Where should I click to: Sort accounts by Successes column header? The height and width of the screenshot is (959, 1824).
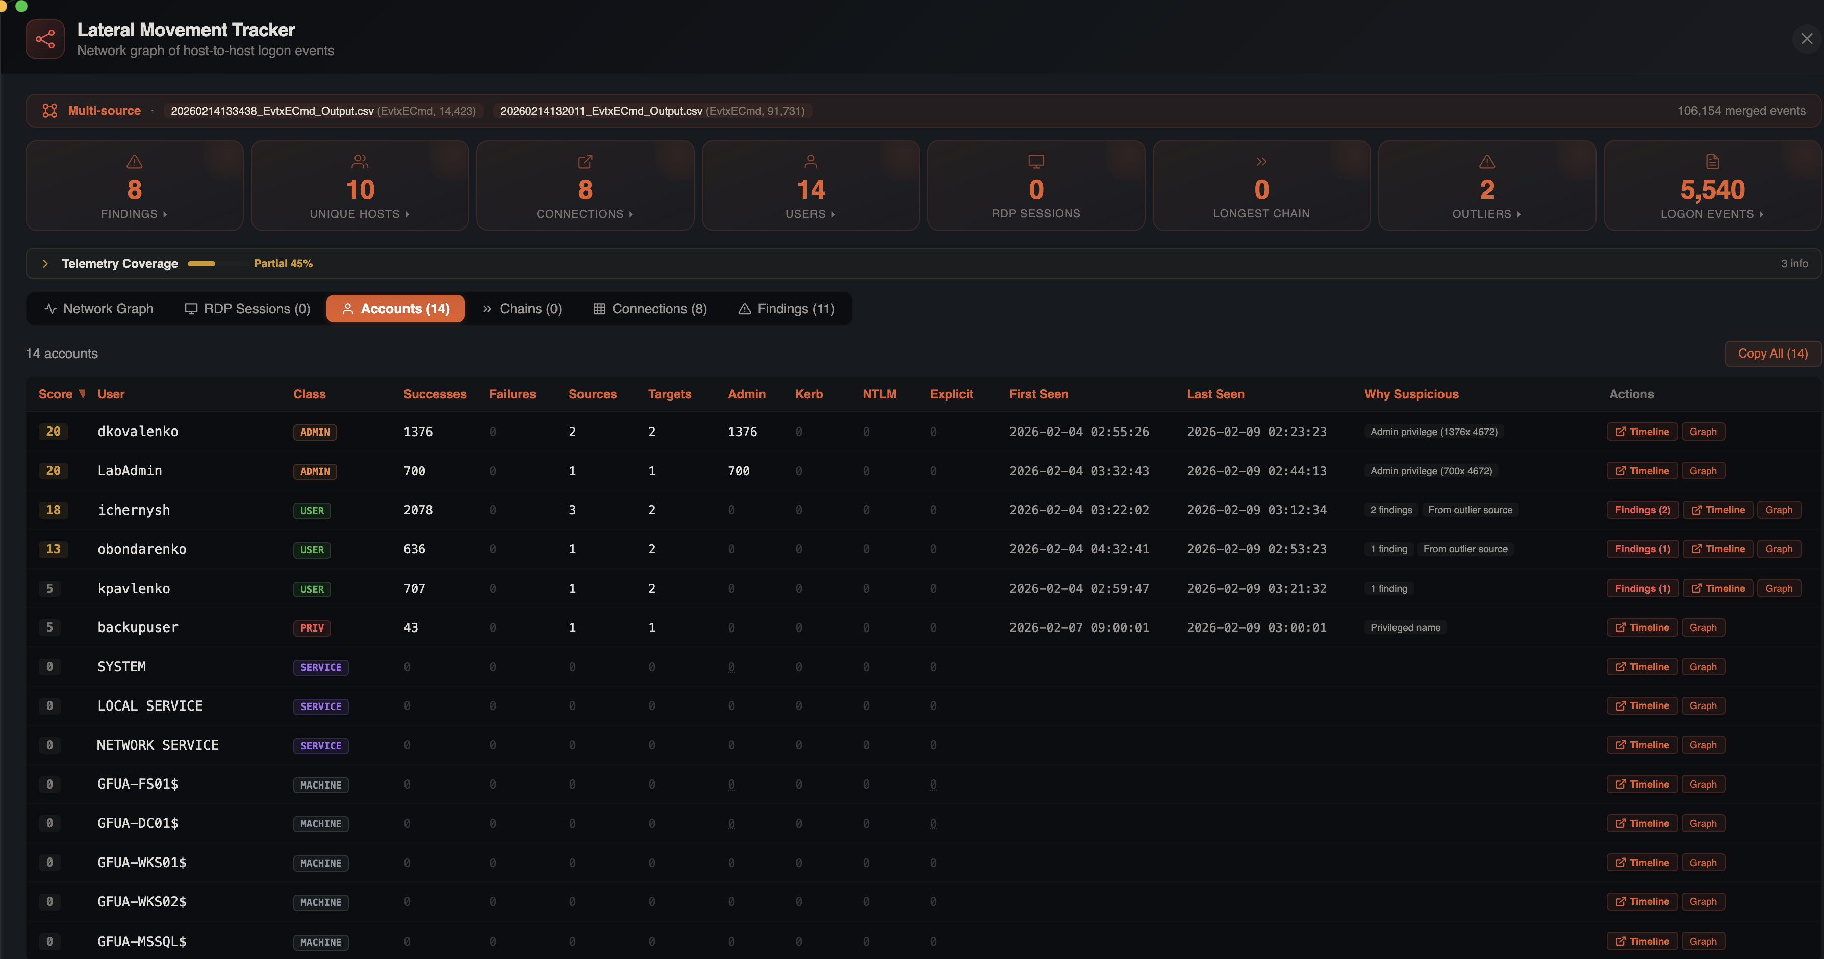click(435, 394)
